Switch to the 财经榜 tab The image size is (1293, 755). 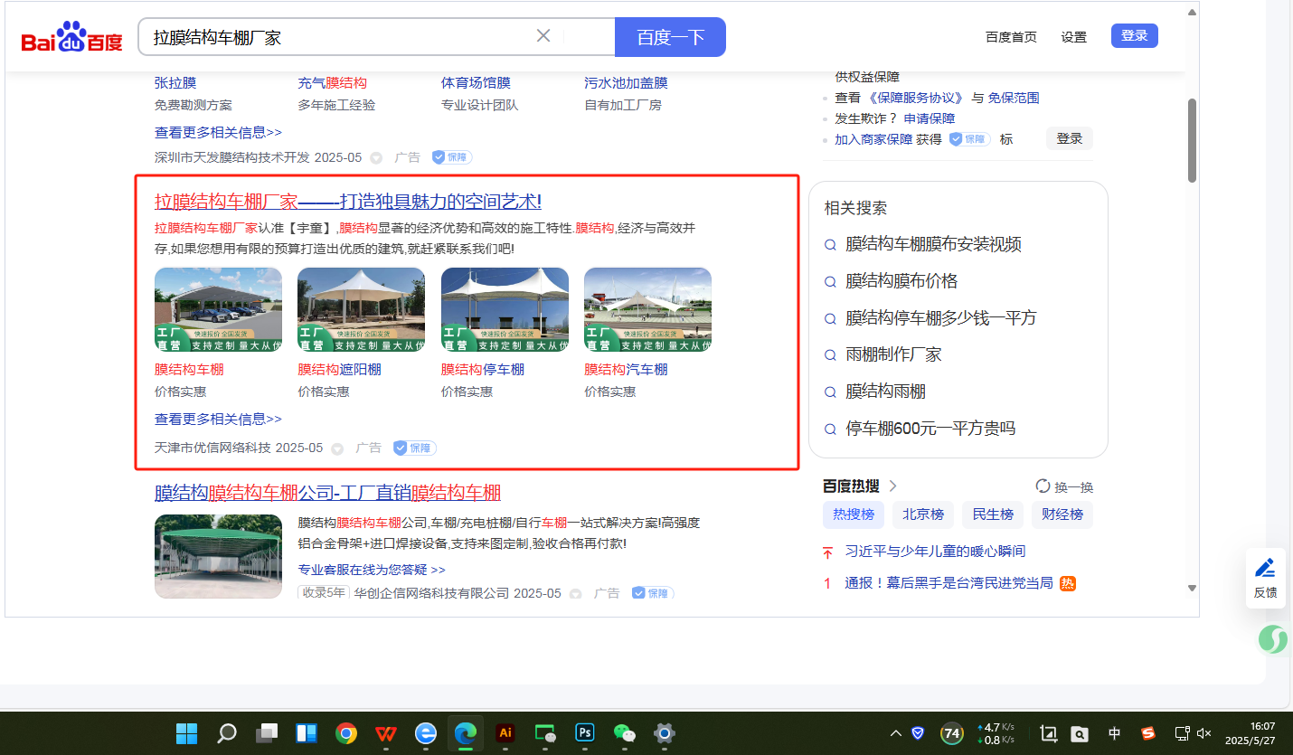click(x=1062, y=514)
